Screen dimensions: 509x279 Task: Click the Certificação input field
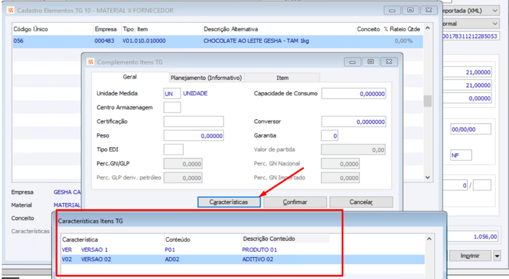point(193,121)
